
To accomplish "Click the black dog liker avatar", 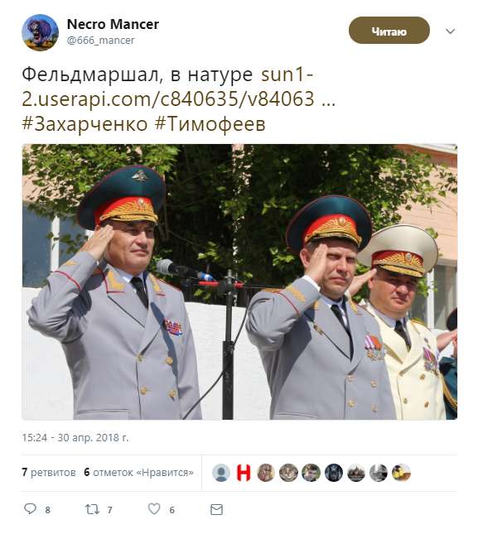I will point(334,473).
